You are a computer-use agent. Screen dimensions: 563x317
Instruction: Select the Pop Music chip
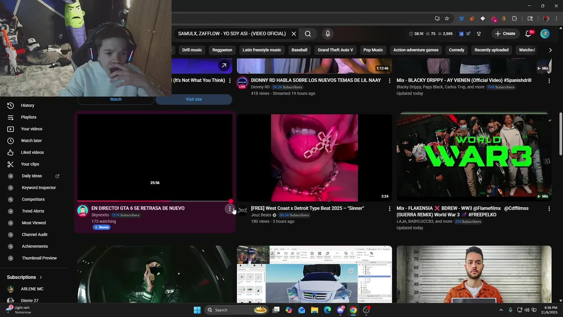tap(373, 50)
